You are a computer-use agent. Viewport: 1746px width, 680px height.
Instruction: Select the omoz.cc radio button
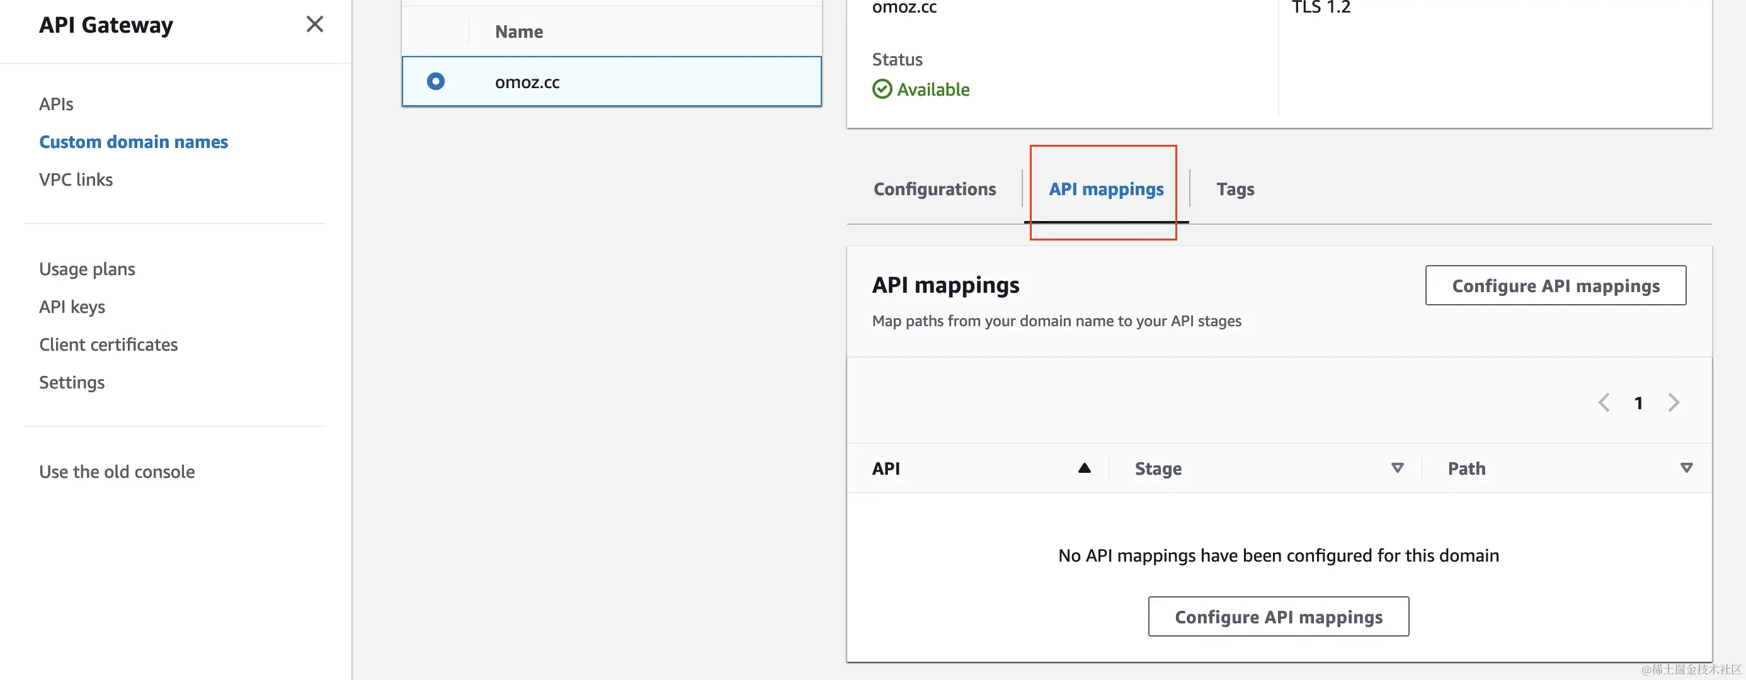[x=436, y=81]
